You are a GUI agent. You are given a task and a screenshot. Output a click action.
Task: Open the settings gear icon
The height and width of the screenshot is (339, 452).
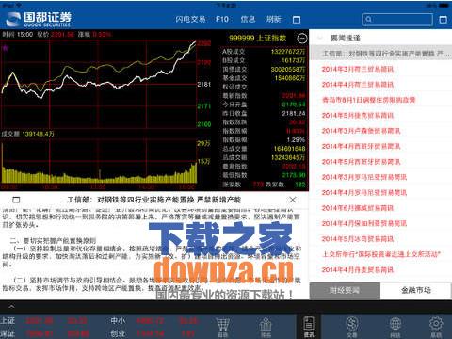[436, 328]
